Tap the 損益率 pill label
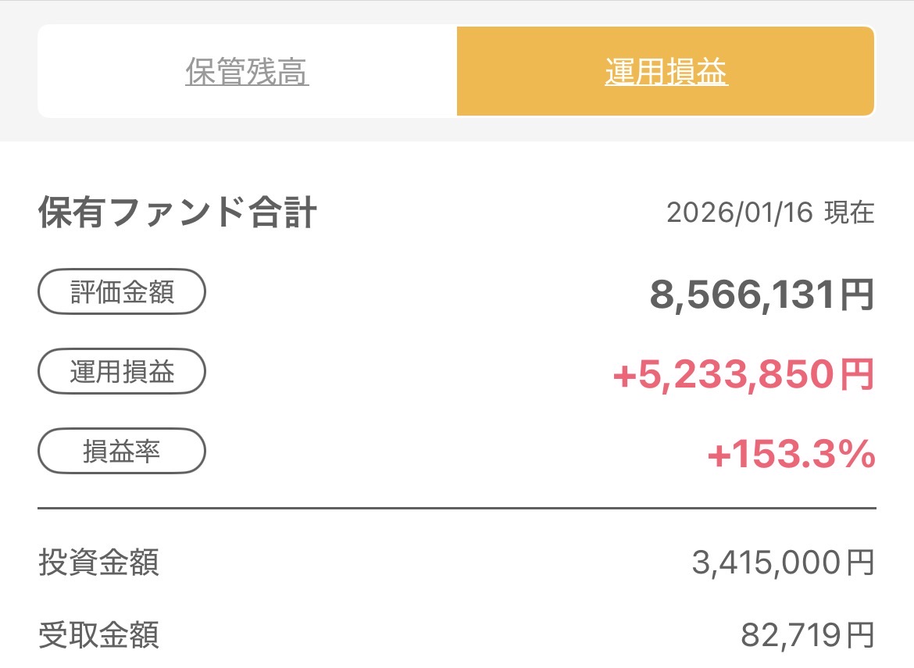 pyautogui.click(x=122, y=452)
